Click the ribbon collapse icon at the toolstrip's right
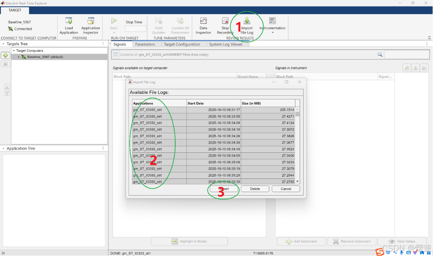Screen dimensions: 433x256 [429, 38]
